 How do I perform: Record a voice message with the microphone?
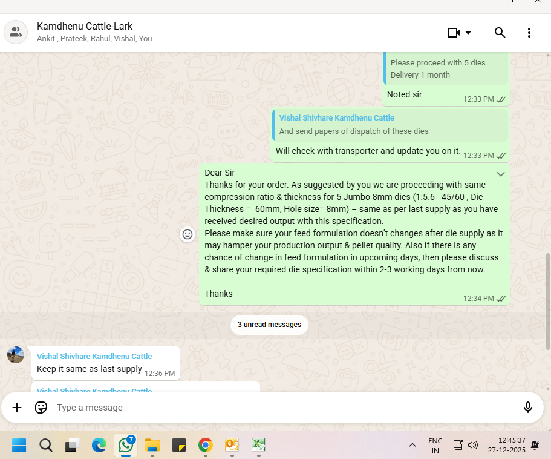tap(527, 408)
